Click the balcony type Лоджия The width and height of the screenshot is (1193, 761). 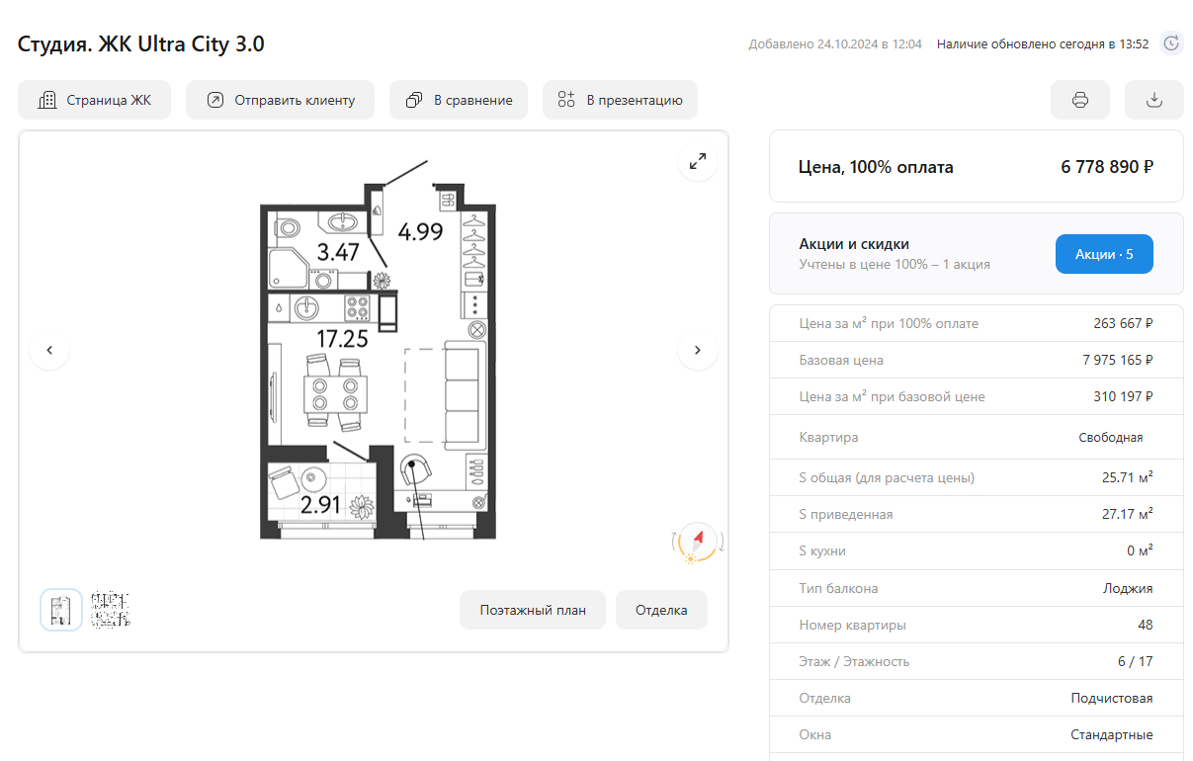(1128, 588)
